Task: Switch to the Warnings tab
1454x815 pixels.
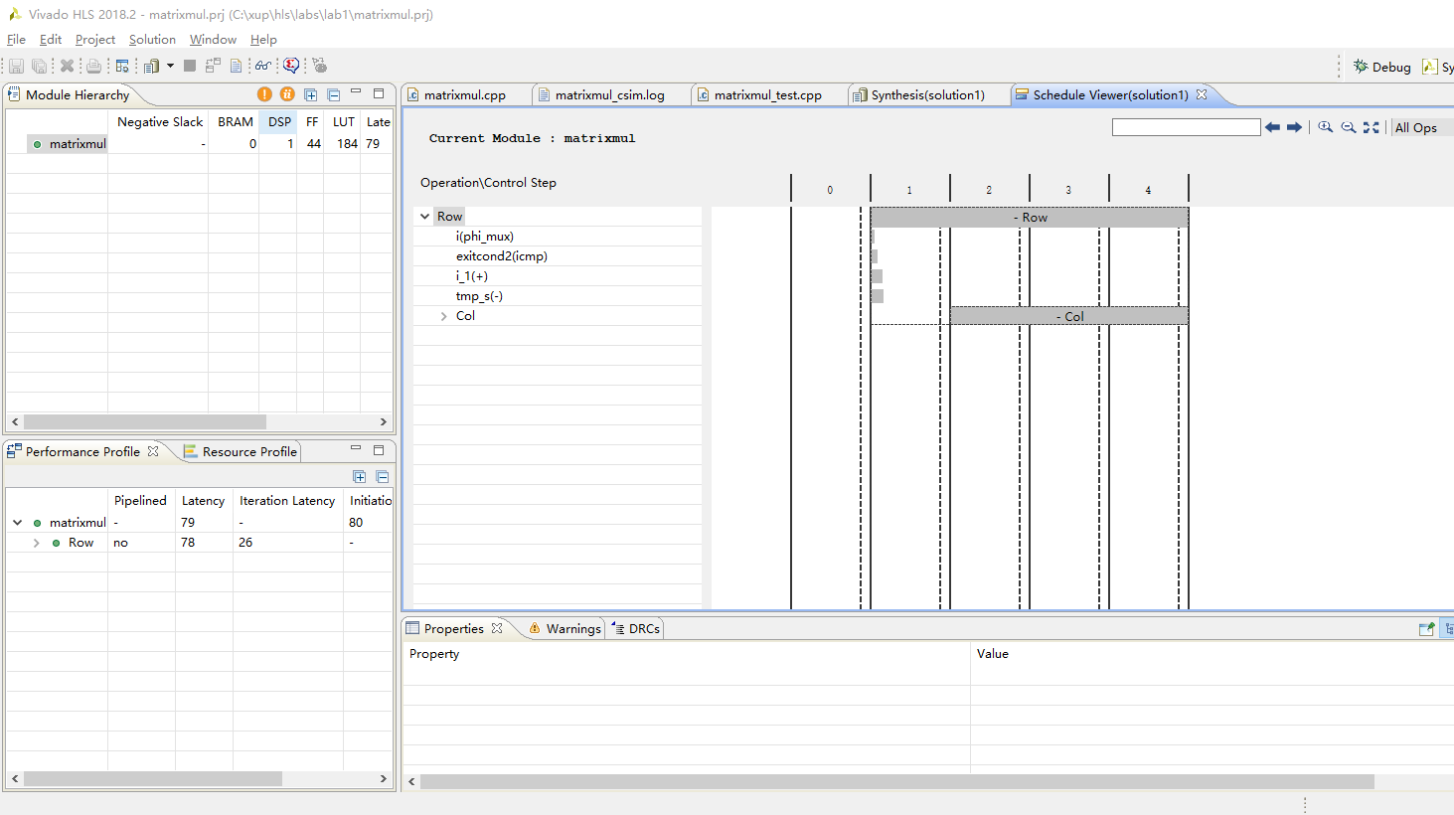Action: 565,628
